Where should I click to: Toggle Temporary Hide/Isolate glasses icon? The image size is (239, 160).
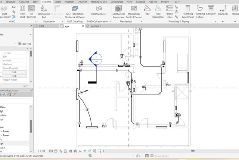point(80,151)
